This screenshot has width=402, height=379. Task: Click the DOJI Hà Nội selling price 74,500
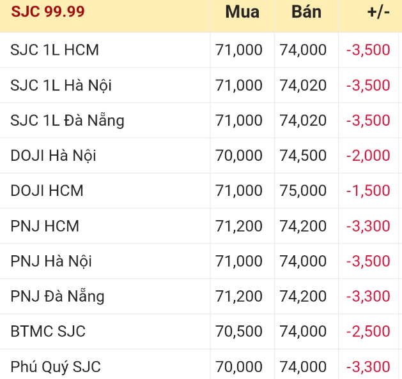point(303,155)
